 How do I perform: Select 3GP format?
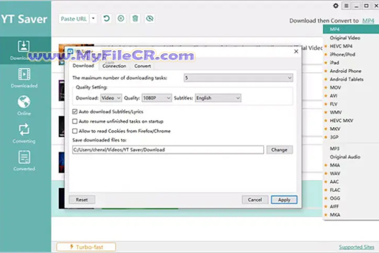[x=351, y=137]
